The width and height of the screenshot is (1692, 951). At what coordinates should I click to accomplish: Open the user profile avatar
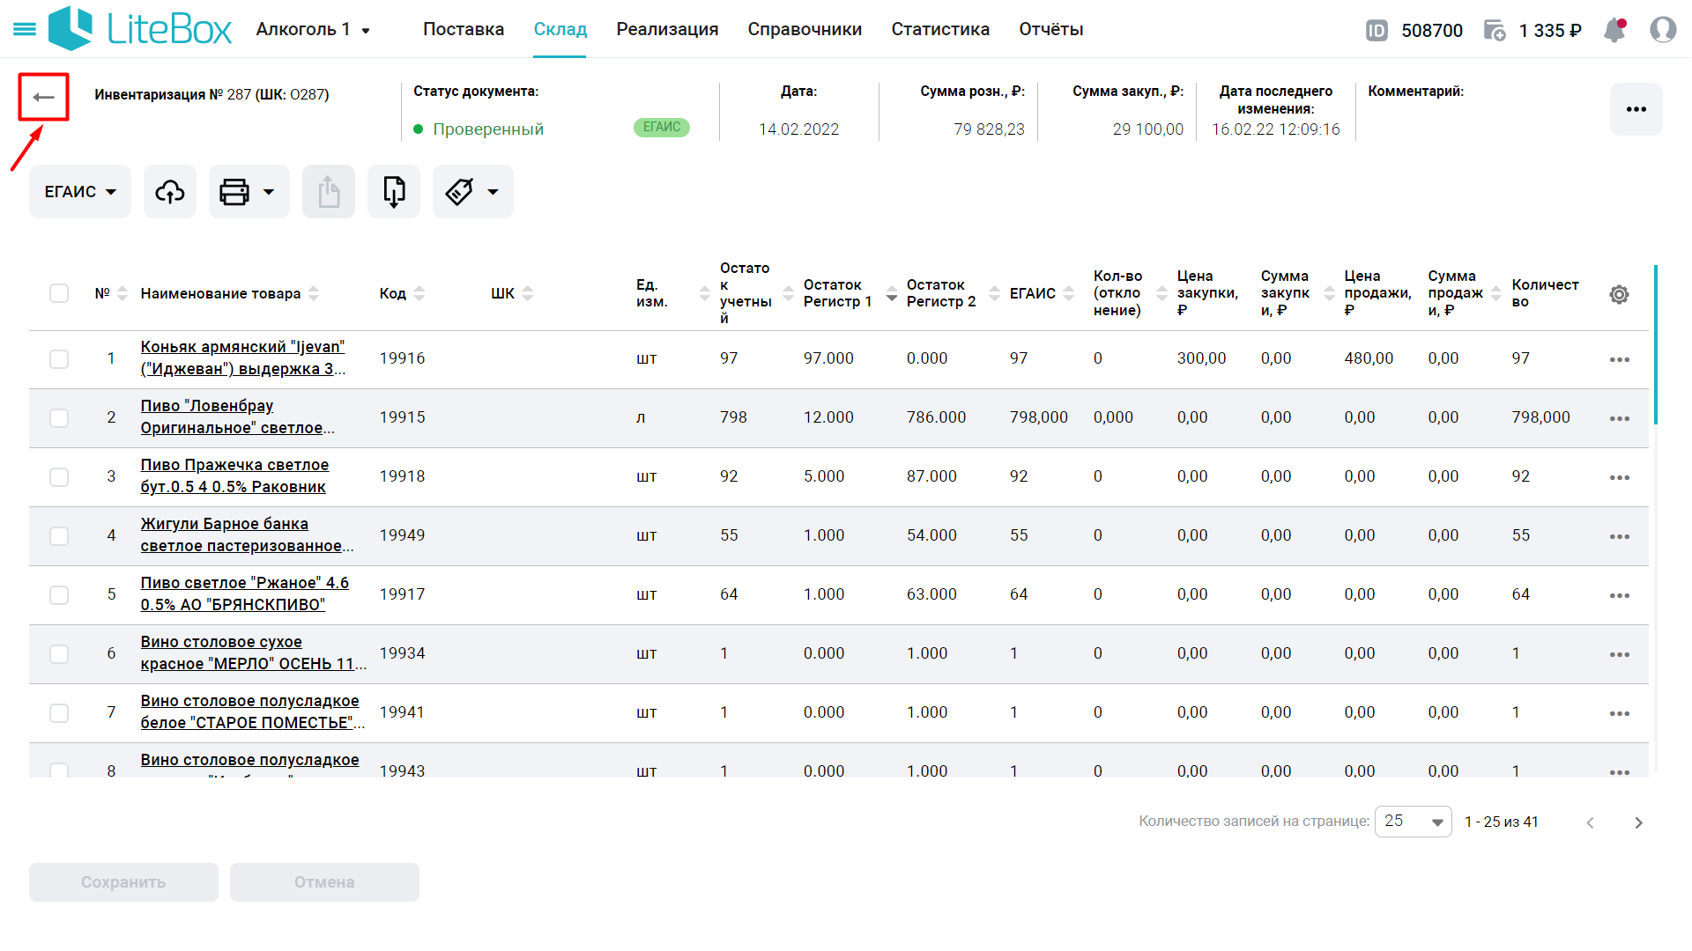click(x=1663, y=30)
